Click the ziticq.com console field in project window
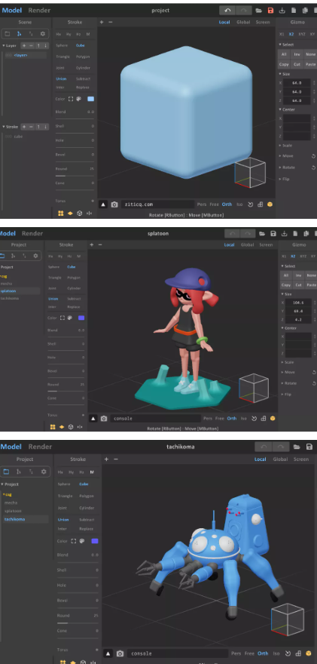Viewport: 317px width, 664px height. (x=158, y=204)
